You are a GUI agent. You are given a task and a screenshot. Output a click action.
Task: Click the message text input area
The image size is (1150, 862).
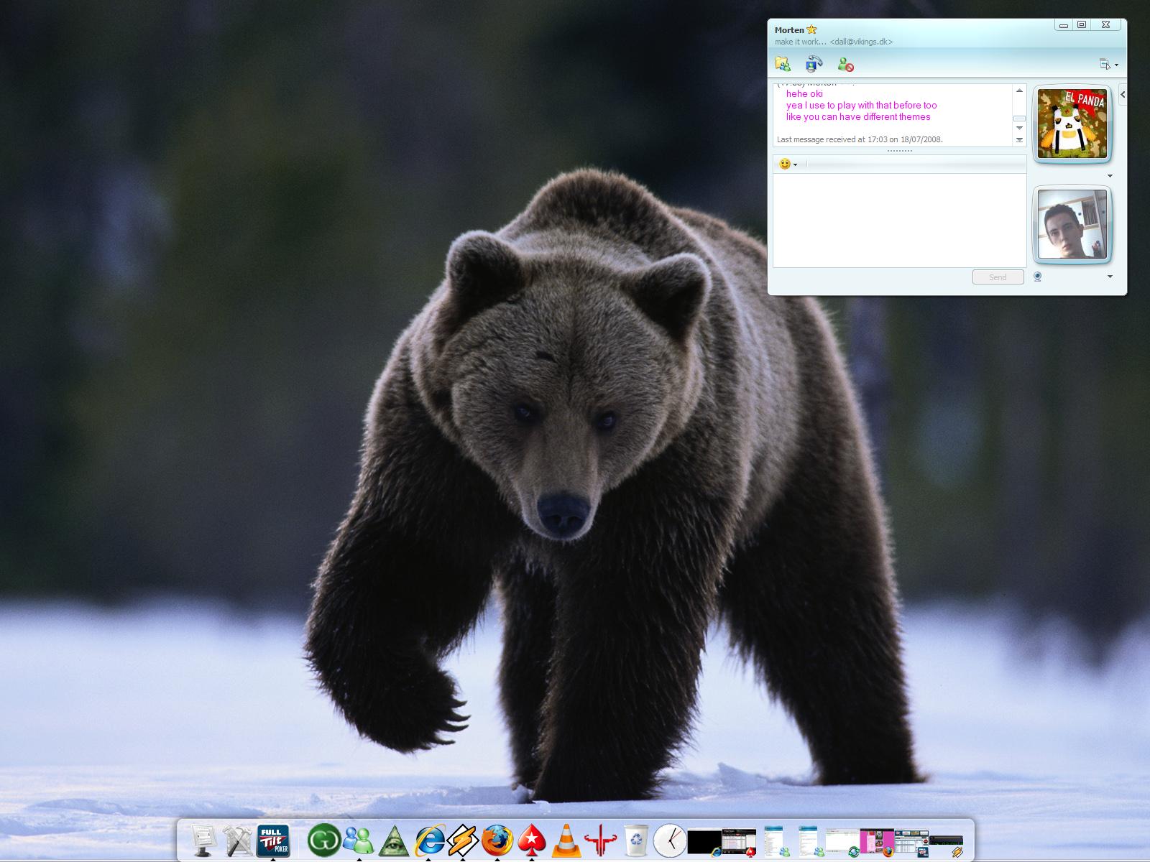pos(898,220)
